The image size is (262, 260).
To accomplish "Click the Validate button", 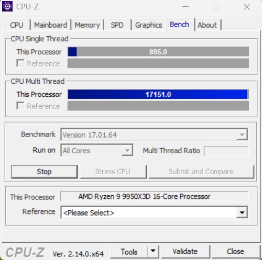I will coord(185,252).
